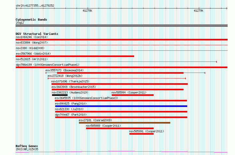This screenshot has height=155, width=235.
Task: Click the red bar of nsv585989
Action: click(120, 128)
